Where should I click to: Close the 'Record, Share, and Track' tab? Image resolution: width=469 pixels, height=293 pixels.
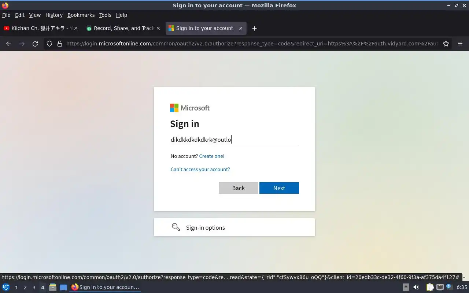(158, 28)
